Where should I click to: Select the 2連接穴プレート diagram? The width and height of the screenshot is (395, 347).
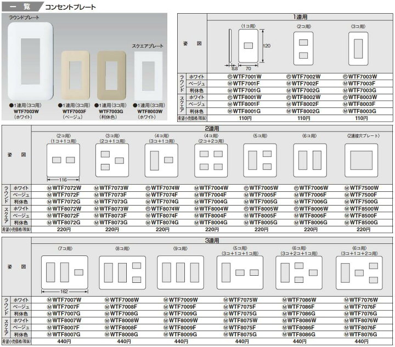click(x=361, y=160)
